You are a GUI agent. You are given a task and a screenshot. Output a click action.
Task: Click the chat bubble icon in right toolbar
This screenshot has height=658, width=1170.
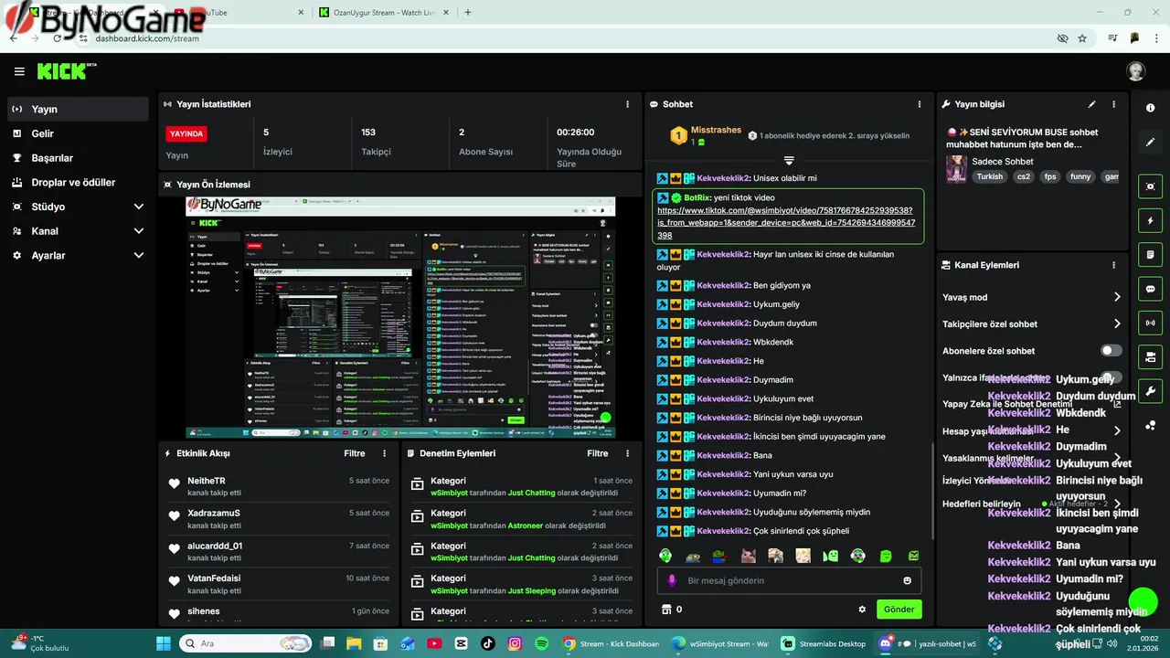(1150, 289)
